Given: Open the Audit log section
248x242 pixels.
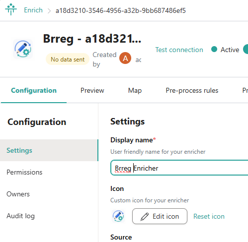Looking at the screenshot, I should click(x=49, y=216).
